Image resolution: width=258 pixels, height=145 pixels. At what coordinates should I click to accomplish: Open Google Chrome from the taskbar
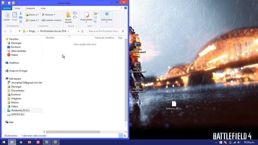pyautogui.click(x=21, y=142)
